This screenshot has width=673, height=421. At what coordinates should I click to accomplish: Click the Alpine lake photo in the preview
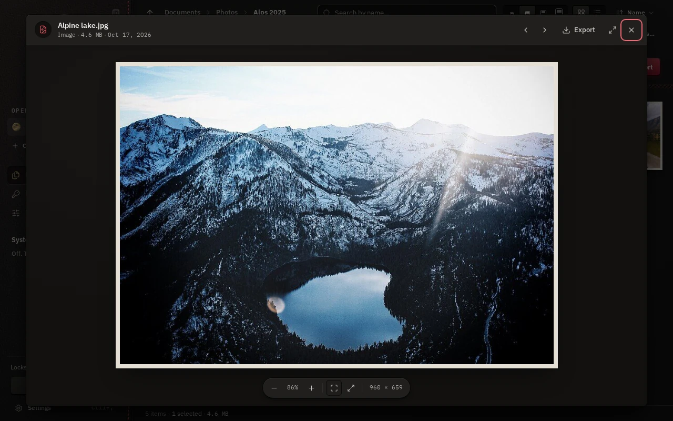coord(336,215)
